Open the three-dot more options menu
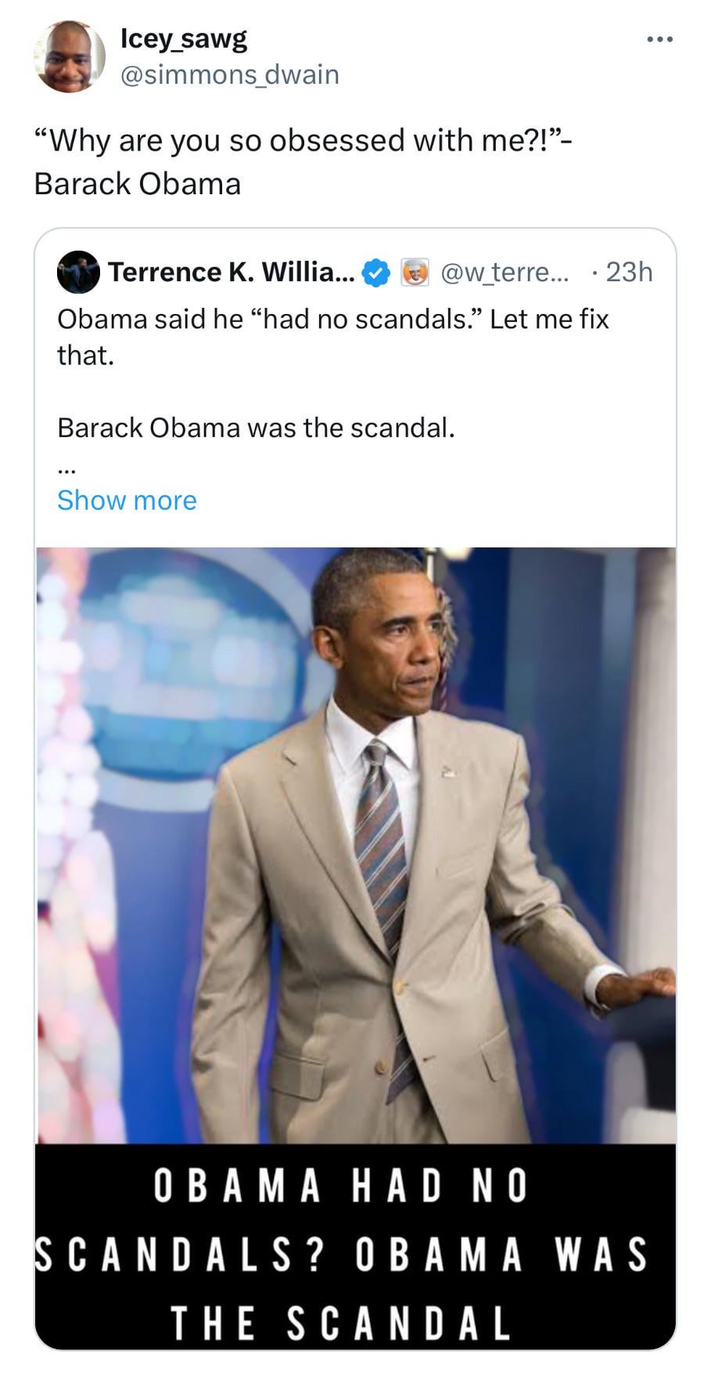Viewport: 718px width, 1383px height. click(659, 39)
